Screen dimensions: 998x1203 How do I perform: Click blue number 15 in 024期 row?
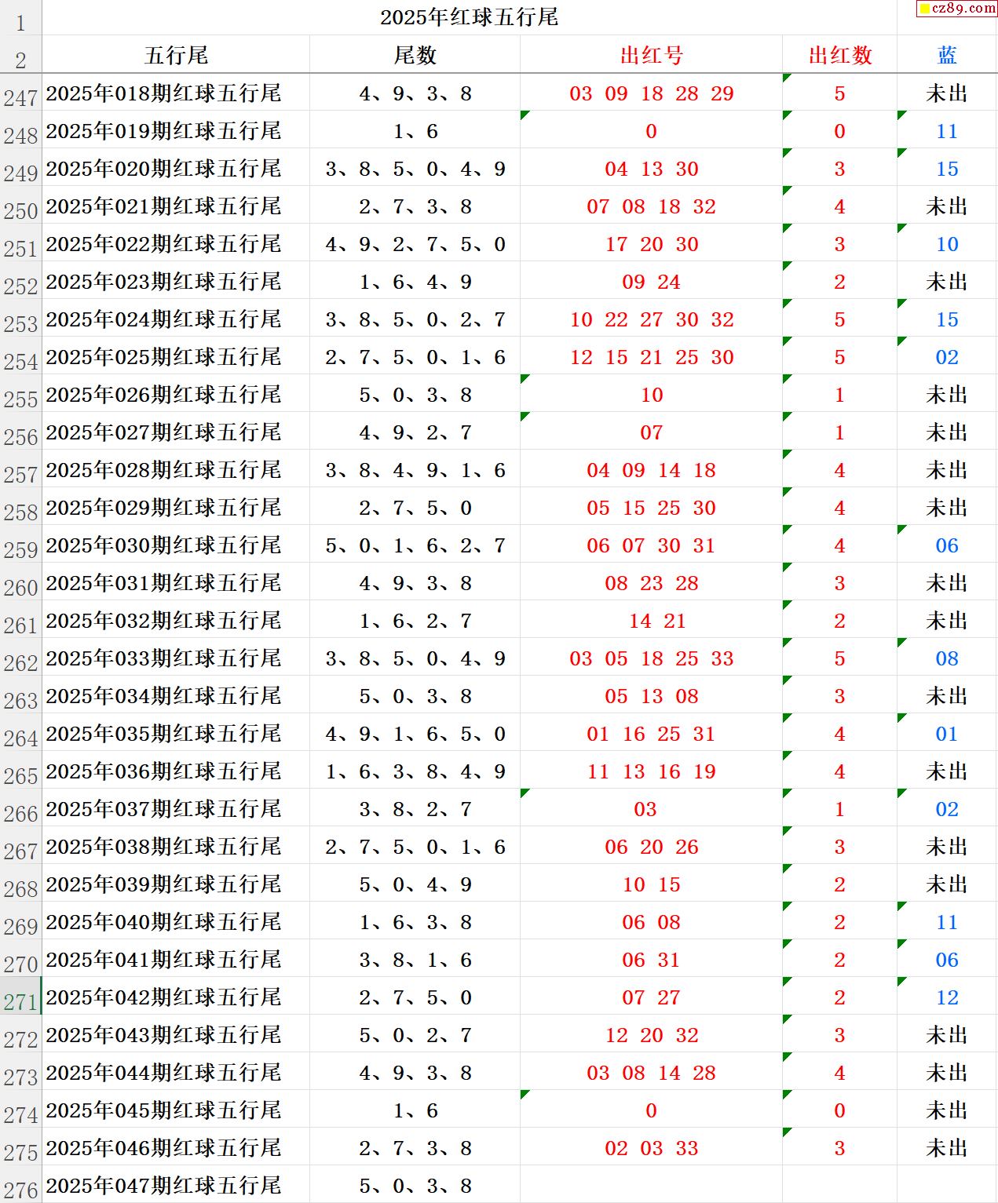pyautogui.click(x=947, y=319)
